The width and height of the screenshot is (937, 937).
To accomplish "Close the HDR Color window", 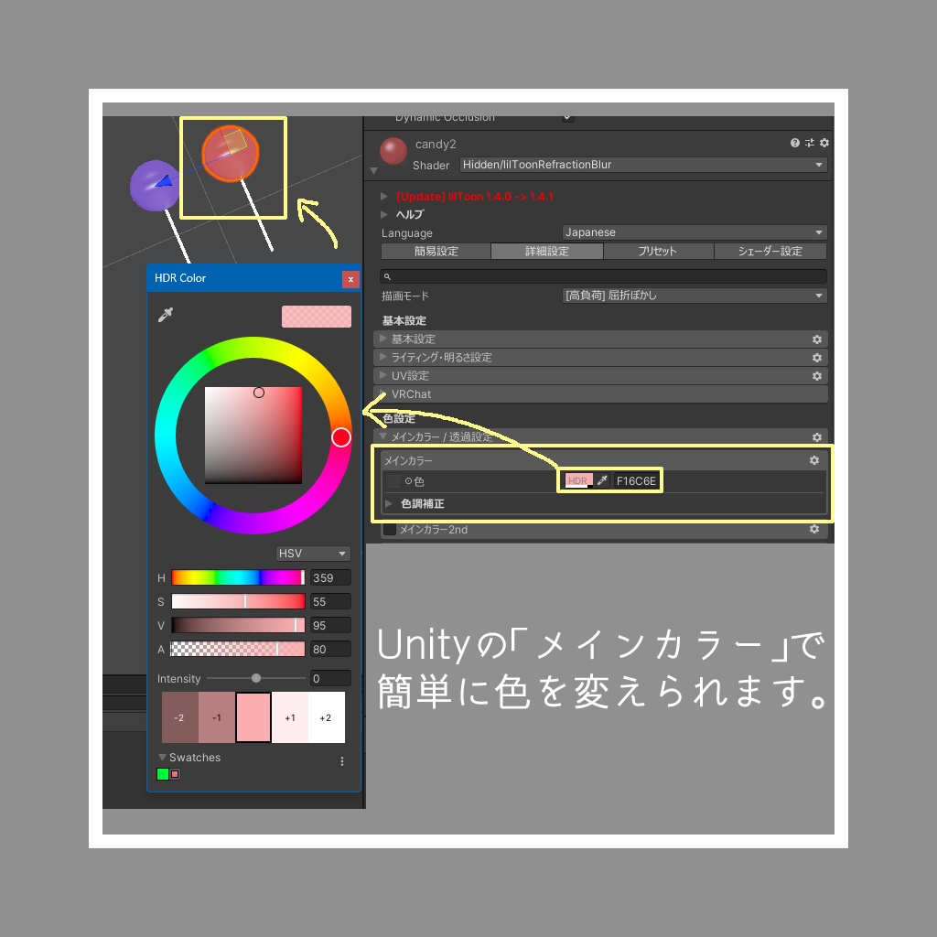I will click(x=350, y=279).
